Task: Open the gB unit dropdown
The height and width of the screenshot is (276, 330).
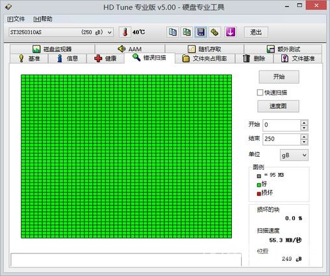Action: point(294,155)
